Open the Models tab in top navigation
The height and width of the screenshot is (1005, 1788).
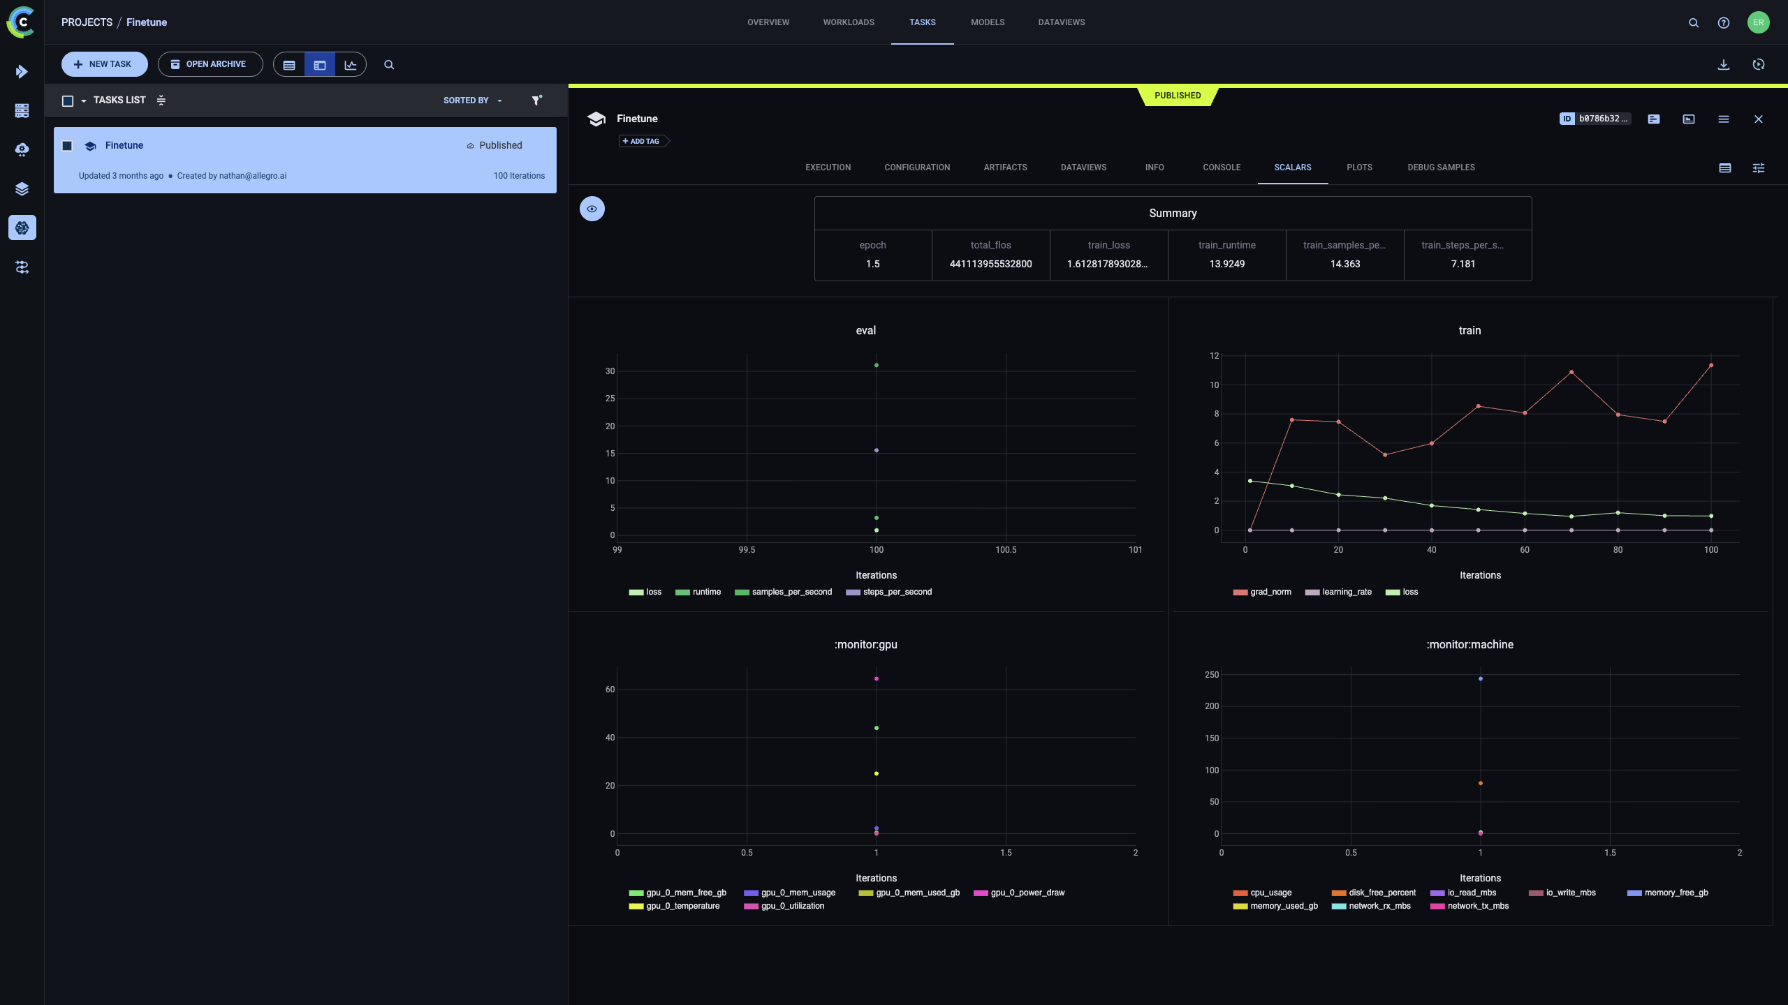point(988,22)
